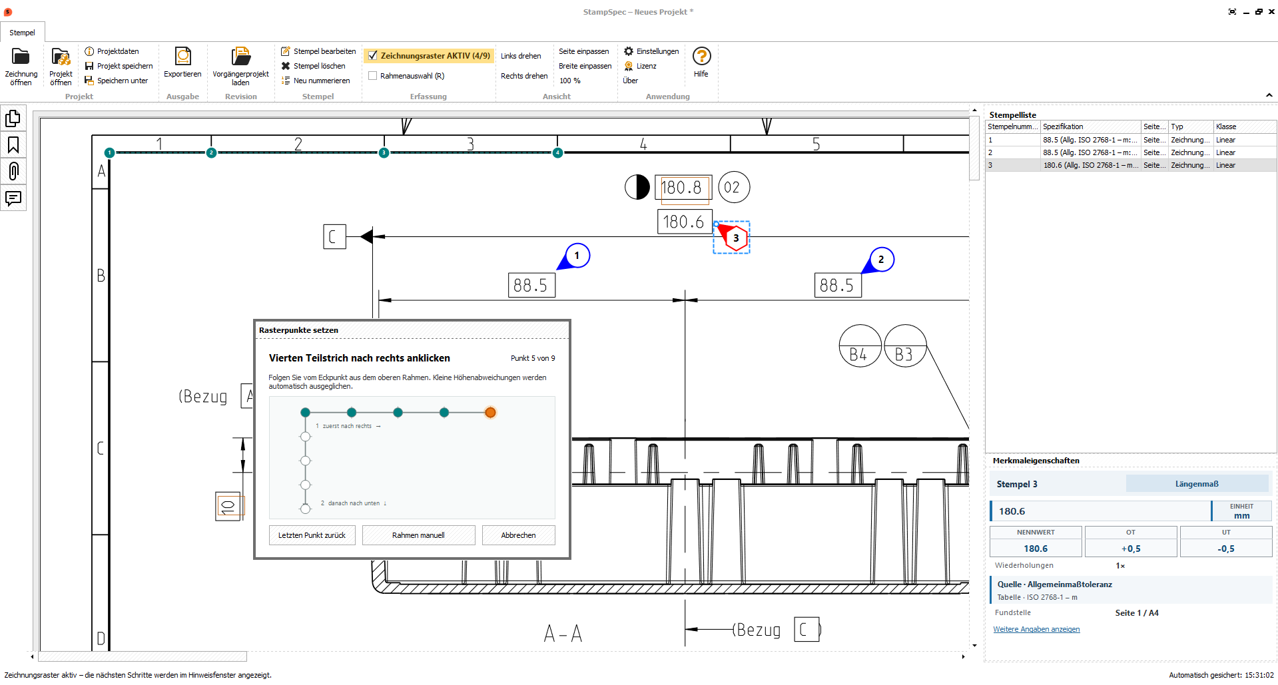Click Breite einpassen

[x=585, y=66]
